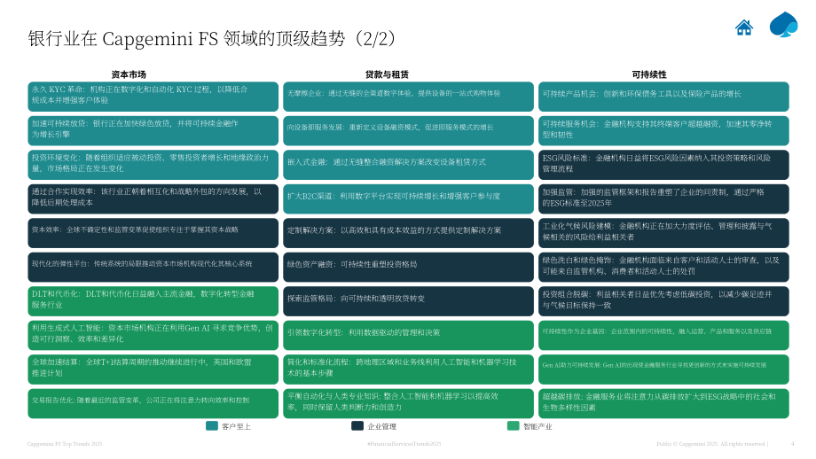Image resolution: width=816 pixels, height=459 pixels.
Task: Select the 资本效率 card
Action: (153, 233)
